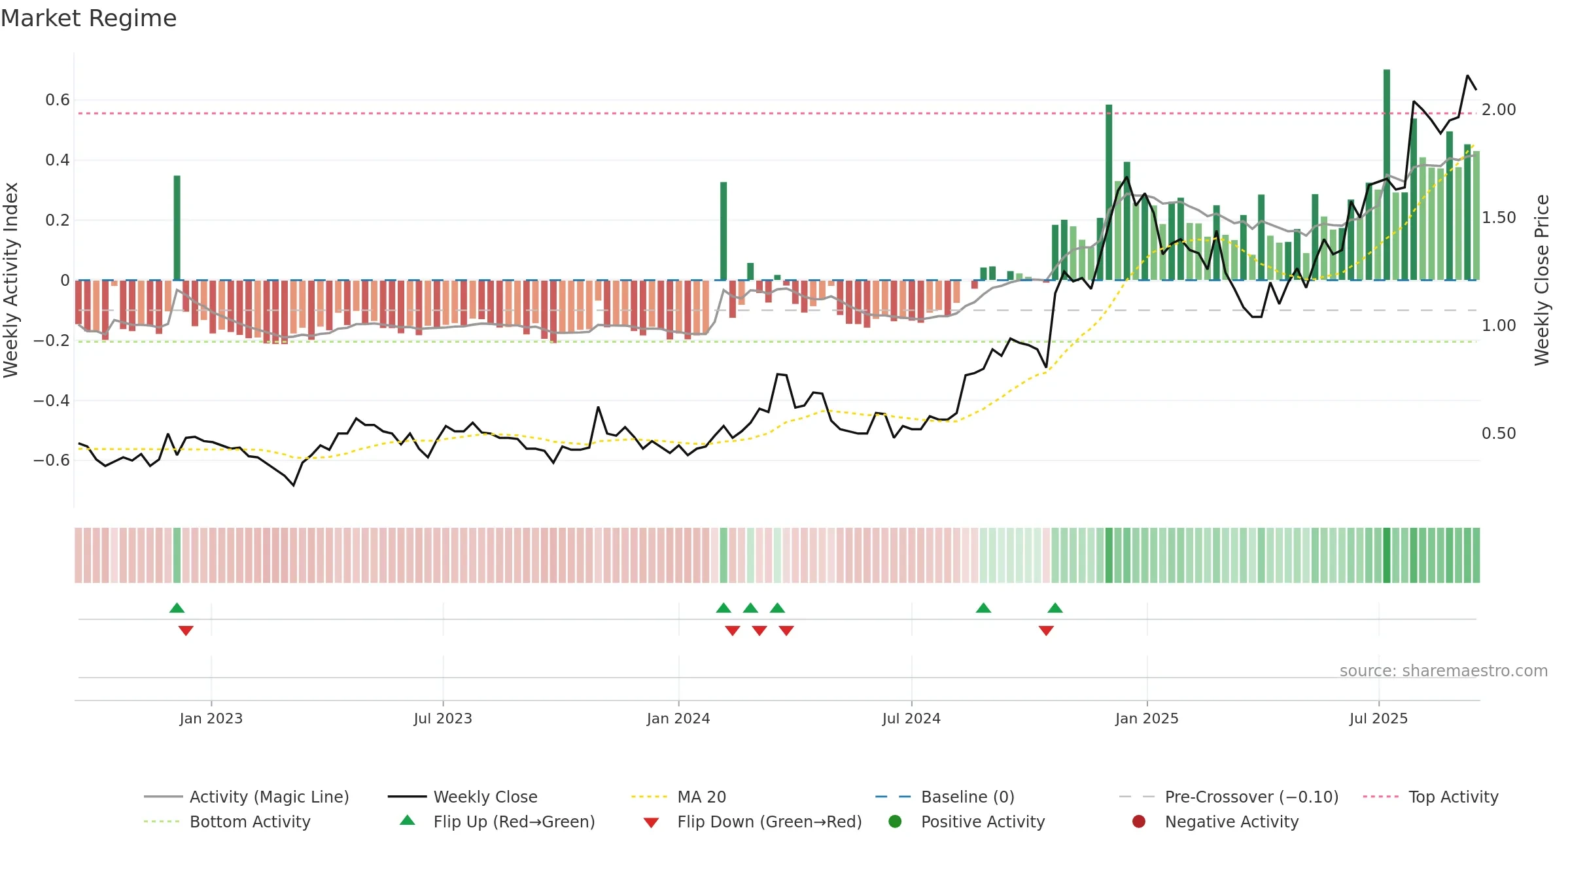Click the 1.50 price axis tick
The width and height of the screenshot is (1570, 883).
pyautogui.click(x=1499, y=217)
